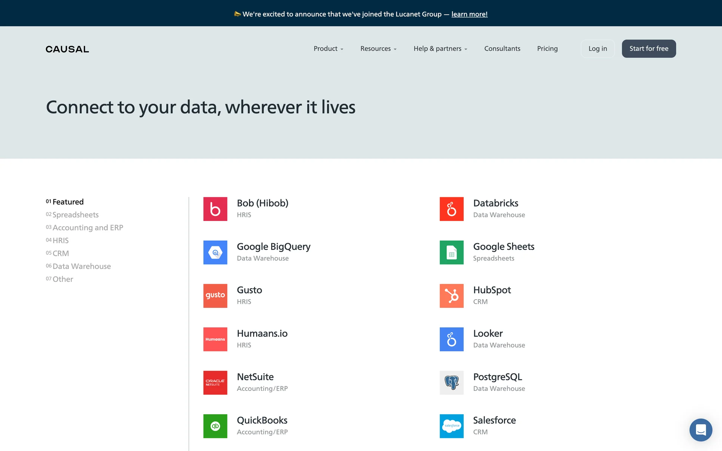This screenshot has width=722, height=451.
Task: Click the HubSpot sprocket icon
Action: tap(451, 296)
